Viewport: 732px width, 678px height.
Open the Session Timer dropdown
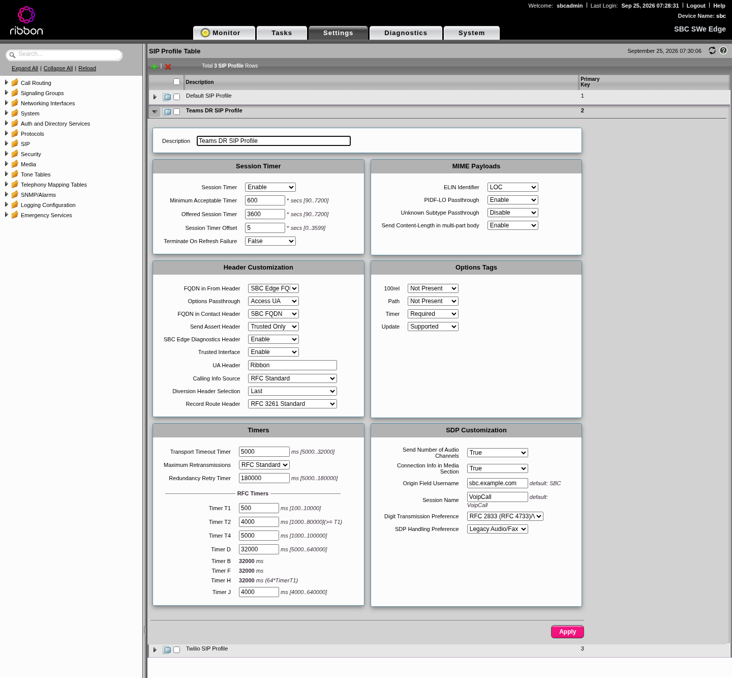[x=270, y=187]
